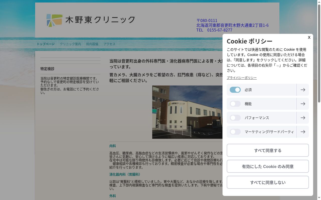This screenshot has width=321, height=200.
Task: Open details arrow for パフォーマンス
Action: point(303,118)
